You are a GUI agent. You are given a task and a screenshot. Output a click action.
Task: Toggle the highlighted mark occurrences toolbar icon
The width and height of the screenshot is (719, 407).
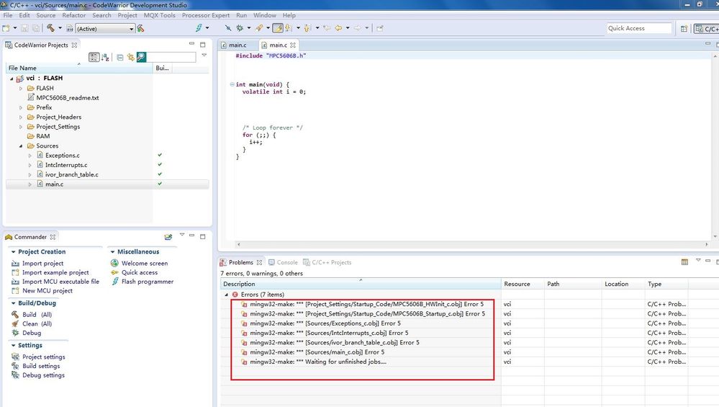pyautogui.click(x=277, y=28)
